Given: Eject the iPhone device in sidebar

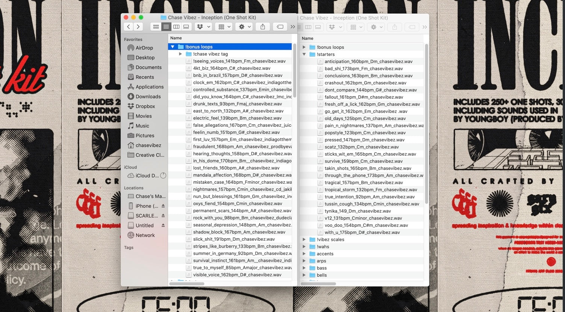Looking at the screenshot, I should (x=163, y=206).
